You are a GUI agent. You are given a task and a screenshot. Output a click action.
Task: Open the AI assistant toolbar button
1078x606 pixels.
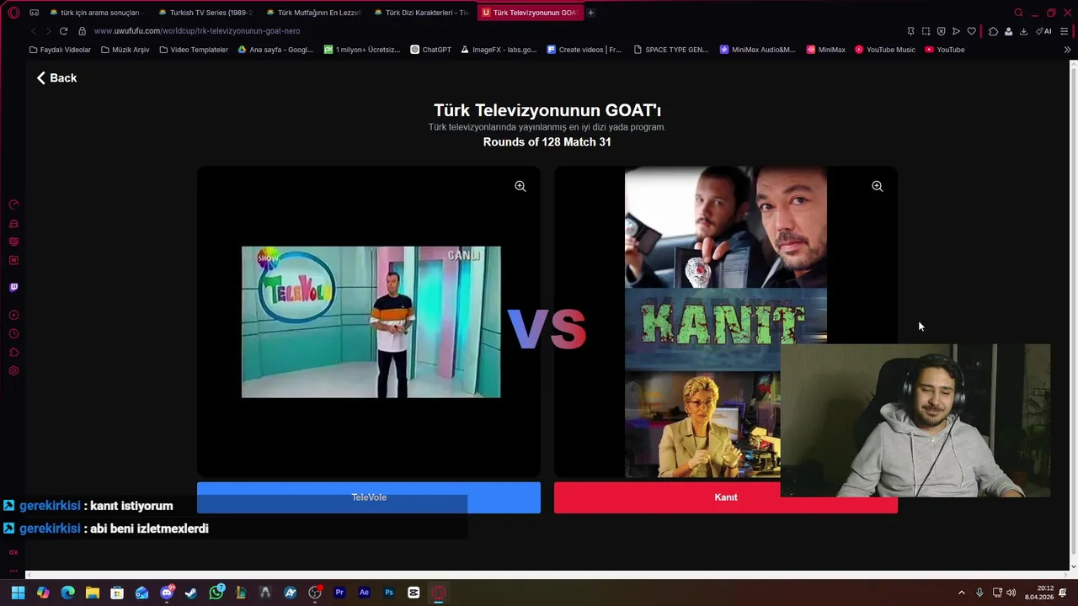[1043, 31]
